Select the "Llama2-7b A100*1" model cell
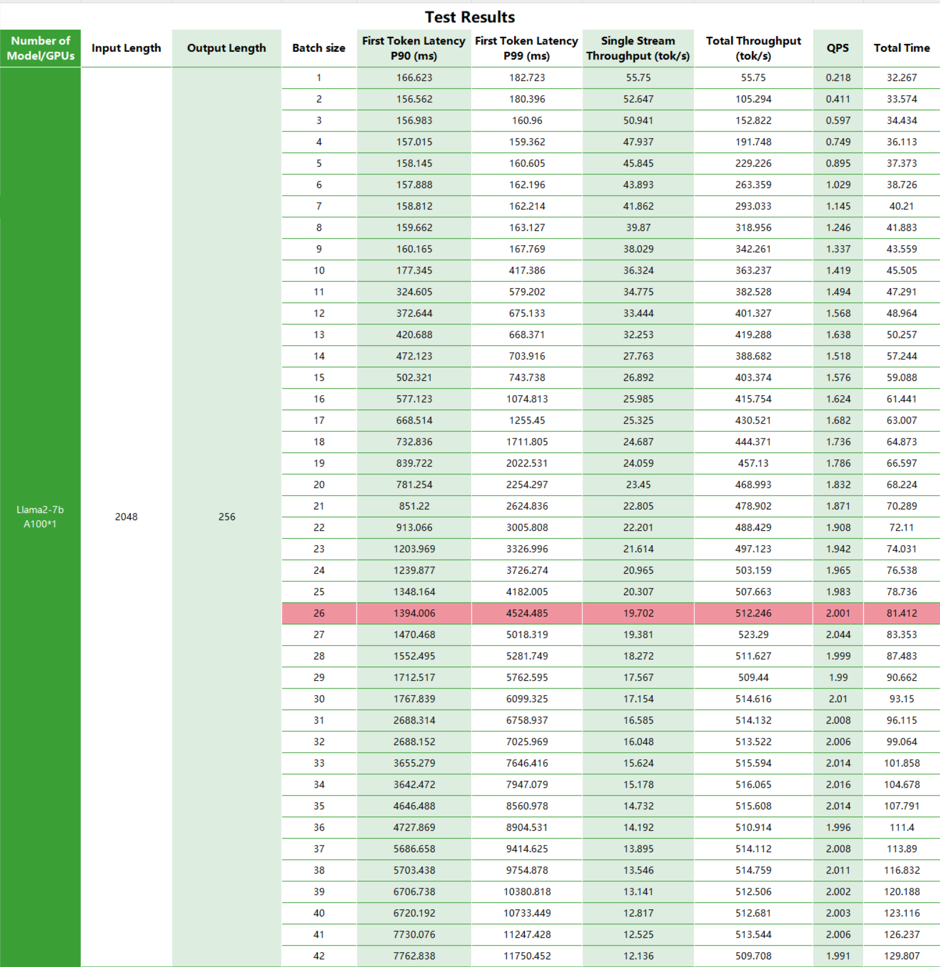This screenshot has height=967, width=940. coord(40,517)
